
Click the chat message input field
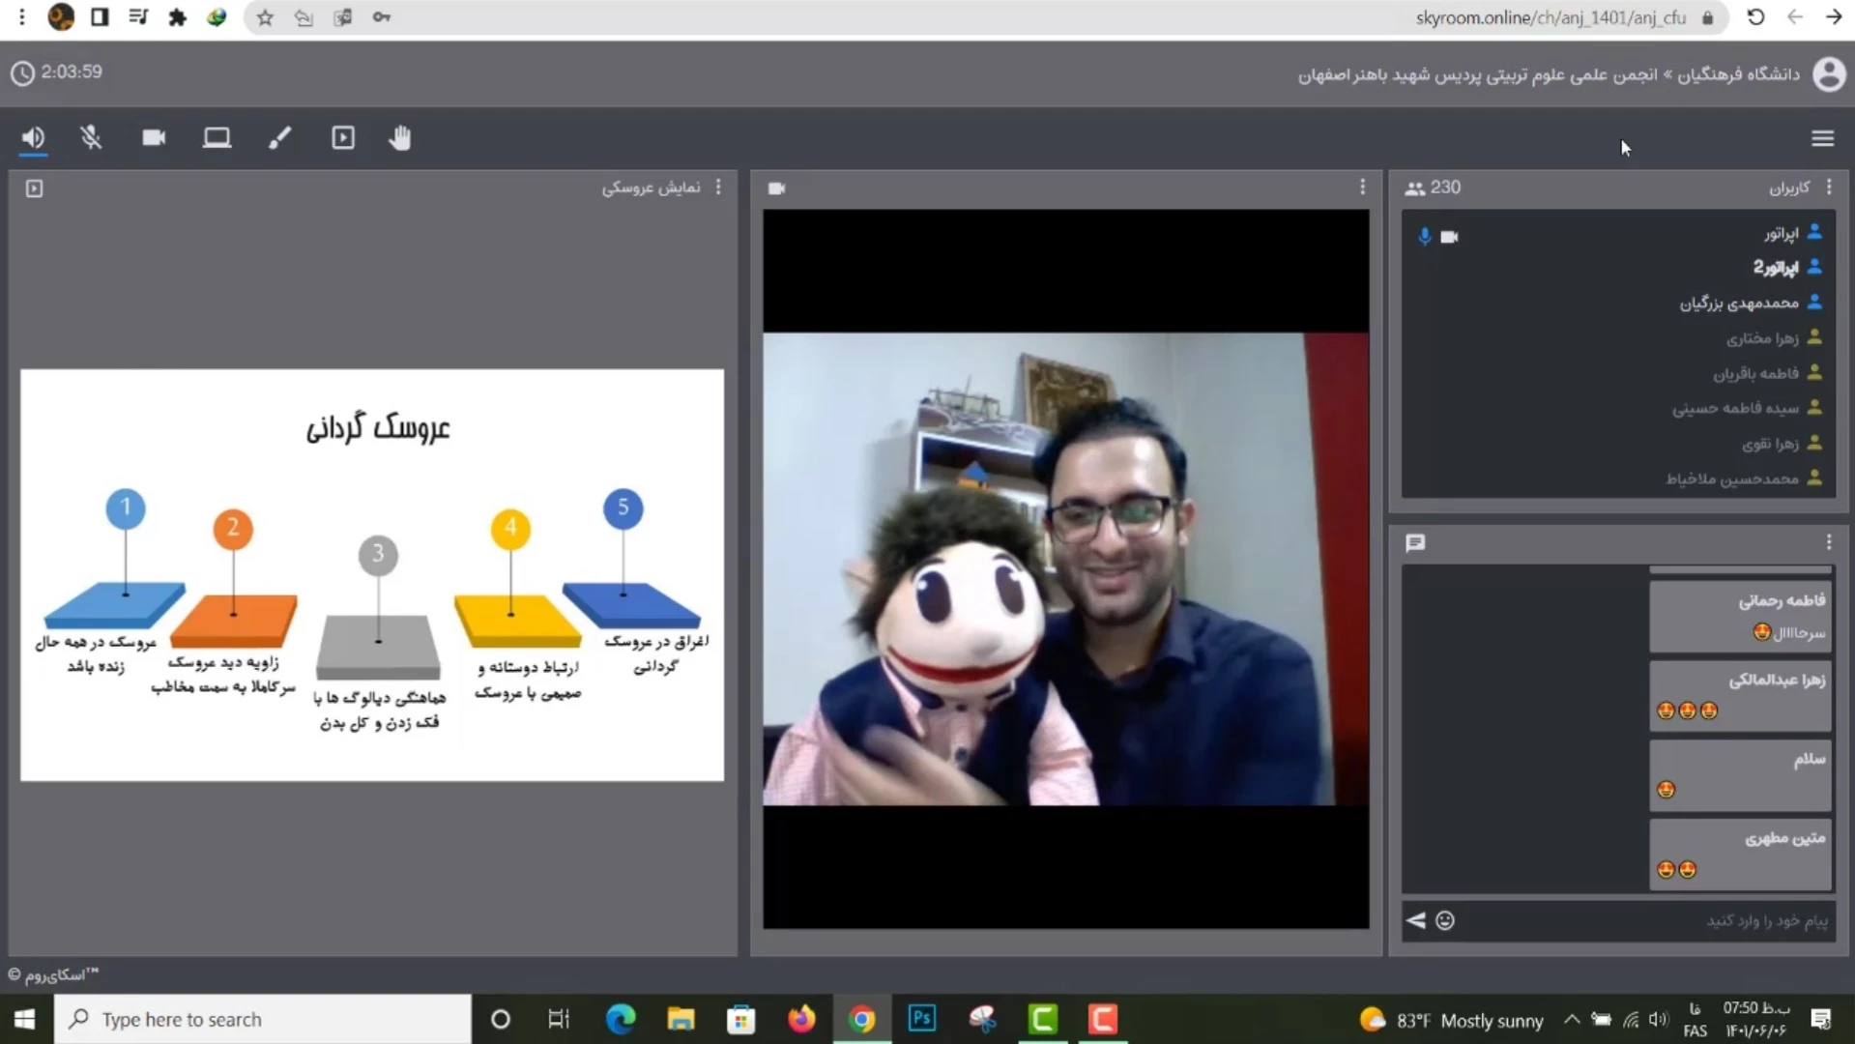click(1643, 920)
